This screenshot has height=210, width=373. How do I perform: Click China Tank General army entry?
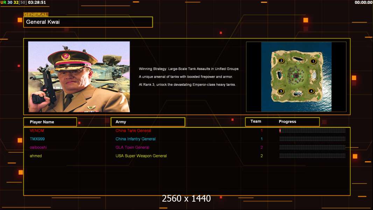[133, 131]
